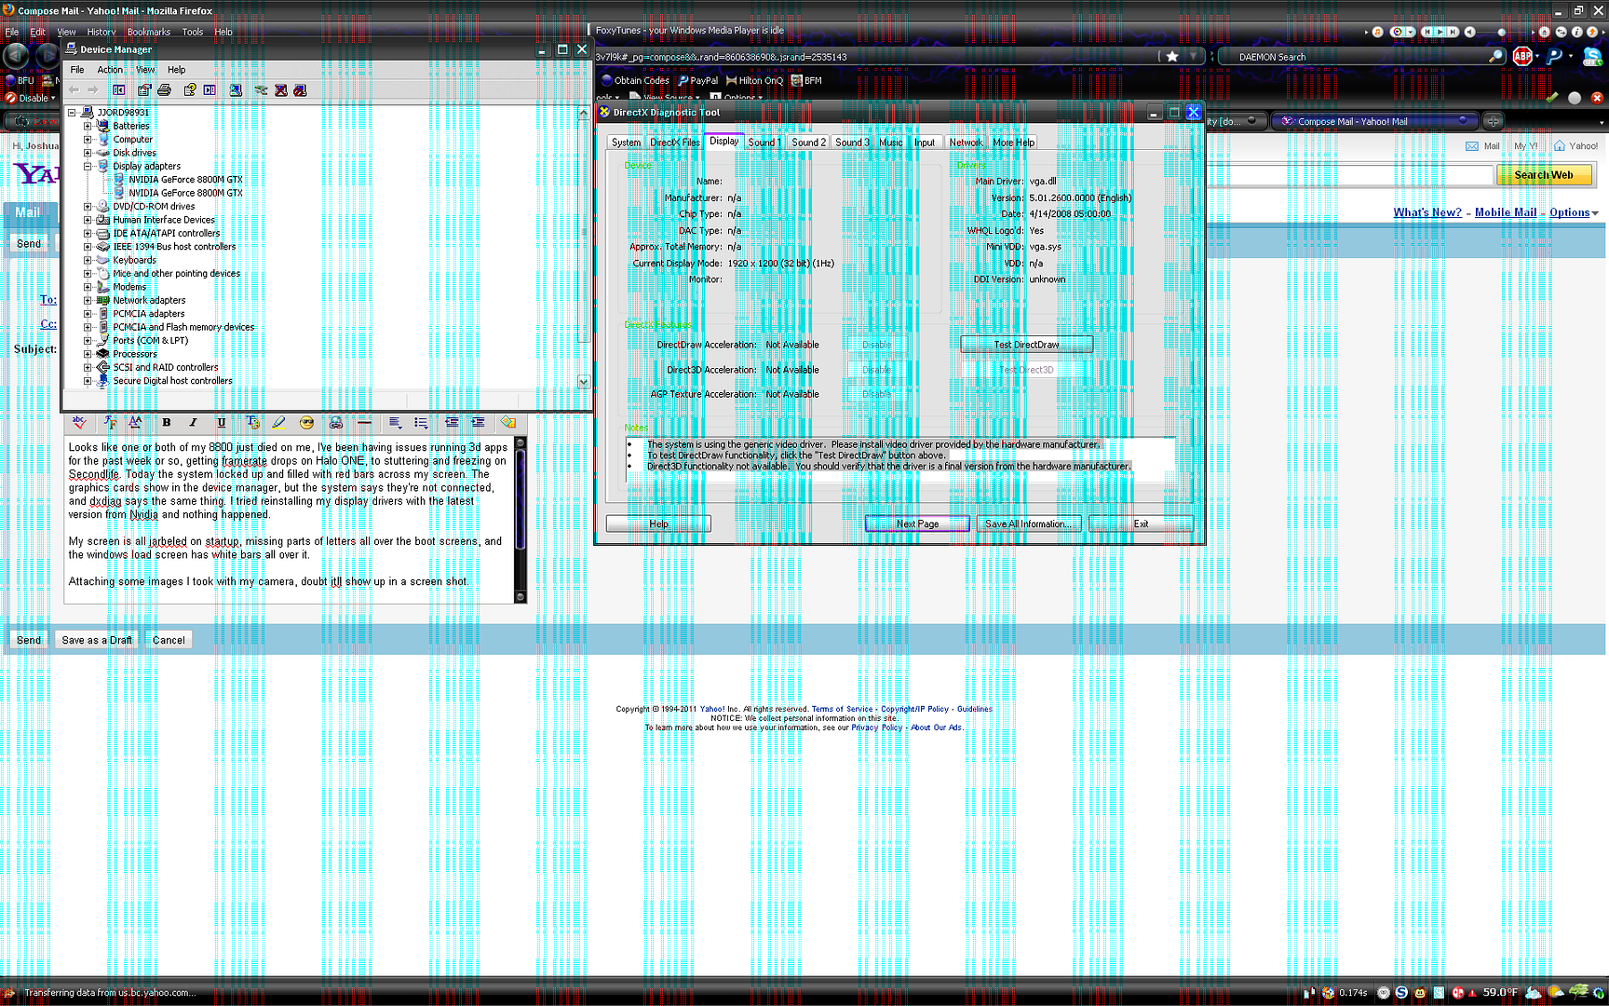This screenshot has width=1609, height=1006.
Task: Insert emoticon using smiley icon
Action: pyautogui.click(x=306, y=423)
